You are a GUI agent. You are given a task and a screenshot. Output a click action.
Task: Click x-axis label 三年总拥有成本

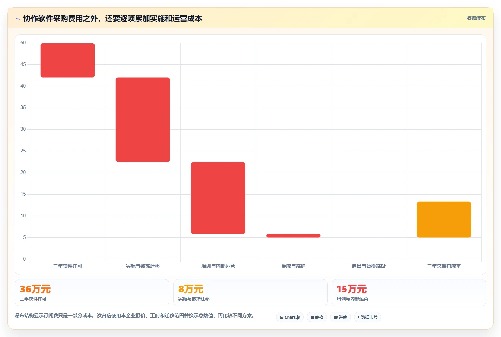444,266
